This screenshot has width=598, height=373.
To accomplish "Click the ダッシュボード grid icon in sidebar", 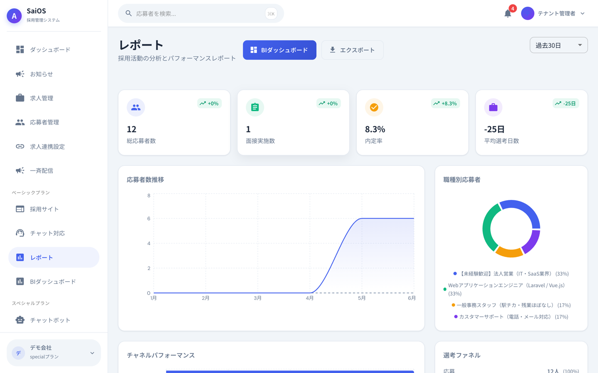I will point(20,49).
